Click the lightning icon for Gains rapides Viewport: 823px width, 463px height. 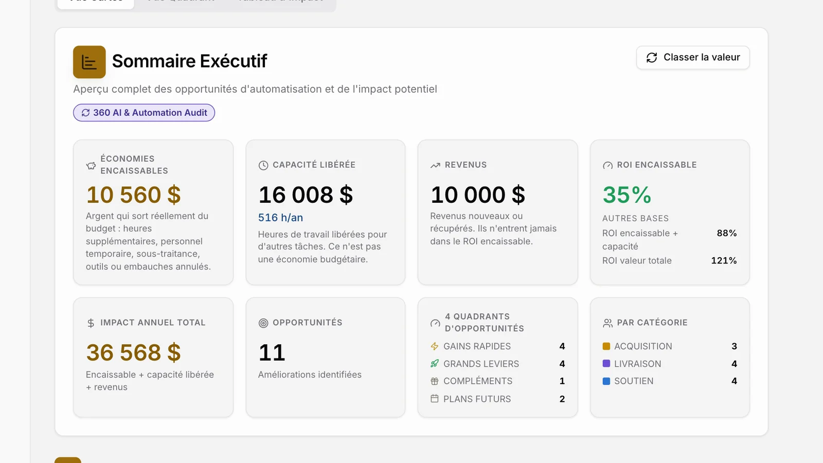435,346
